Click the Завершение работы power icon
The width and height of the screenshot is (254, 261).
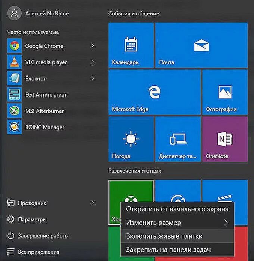click(11, 236)
